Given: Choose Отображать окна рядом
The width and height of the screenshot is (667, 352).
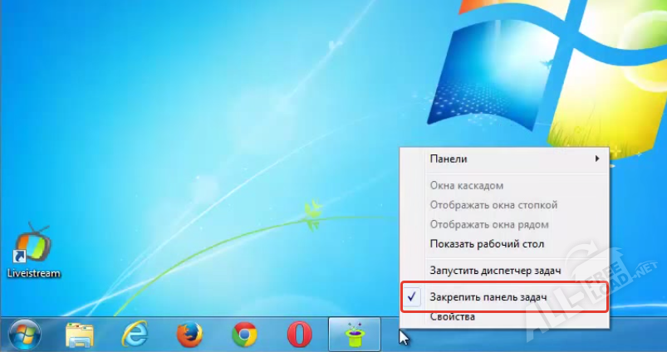Looking at the screenshot, I should (504, 224).
